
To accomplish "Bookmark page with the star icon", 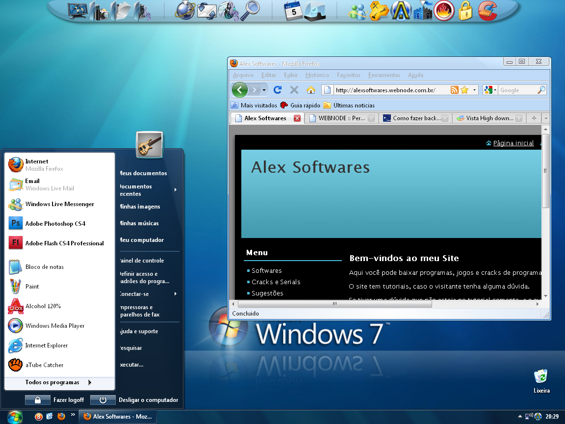I will click(x=464, y=90).
